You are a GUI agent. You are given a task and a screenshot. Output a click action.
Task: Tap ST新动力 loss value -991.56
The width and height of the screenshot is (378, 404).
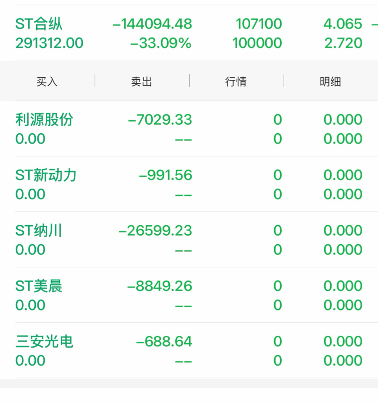coord(166,175)
